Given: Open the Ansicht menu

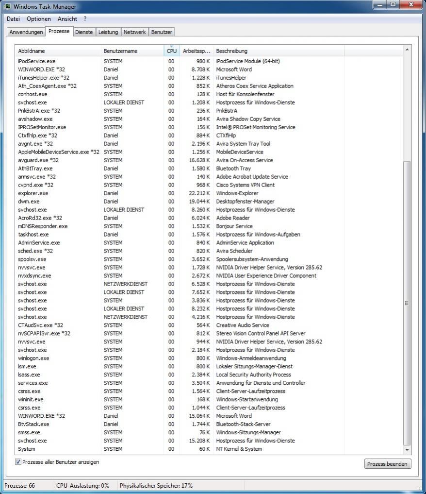Looking at the screenshot, I should (67, 19).
